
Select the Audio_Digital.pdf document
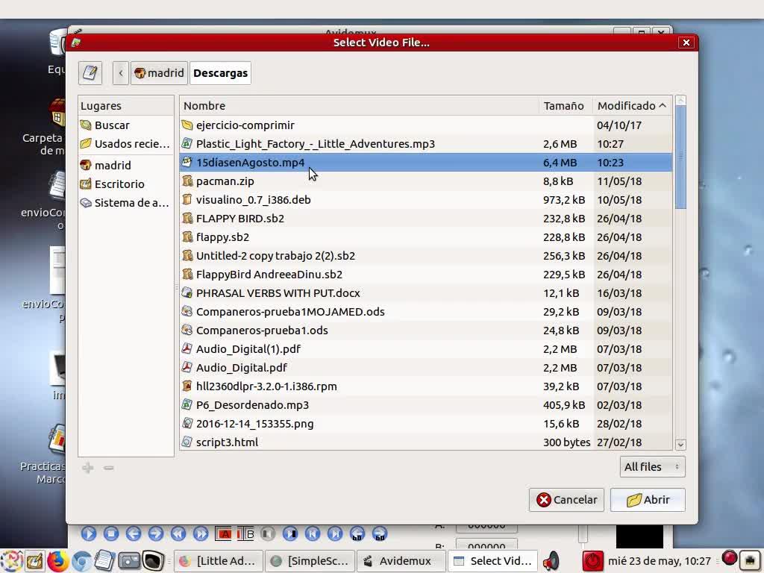pos(241,368)
